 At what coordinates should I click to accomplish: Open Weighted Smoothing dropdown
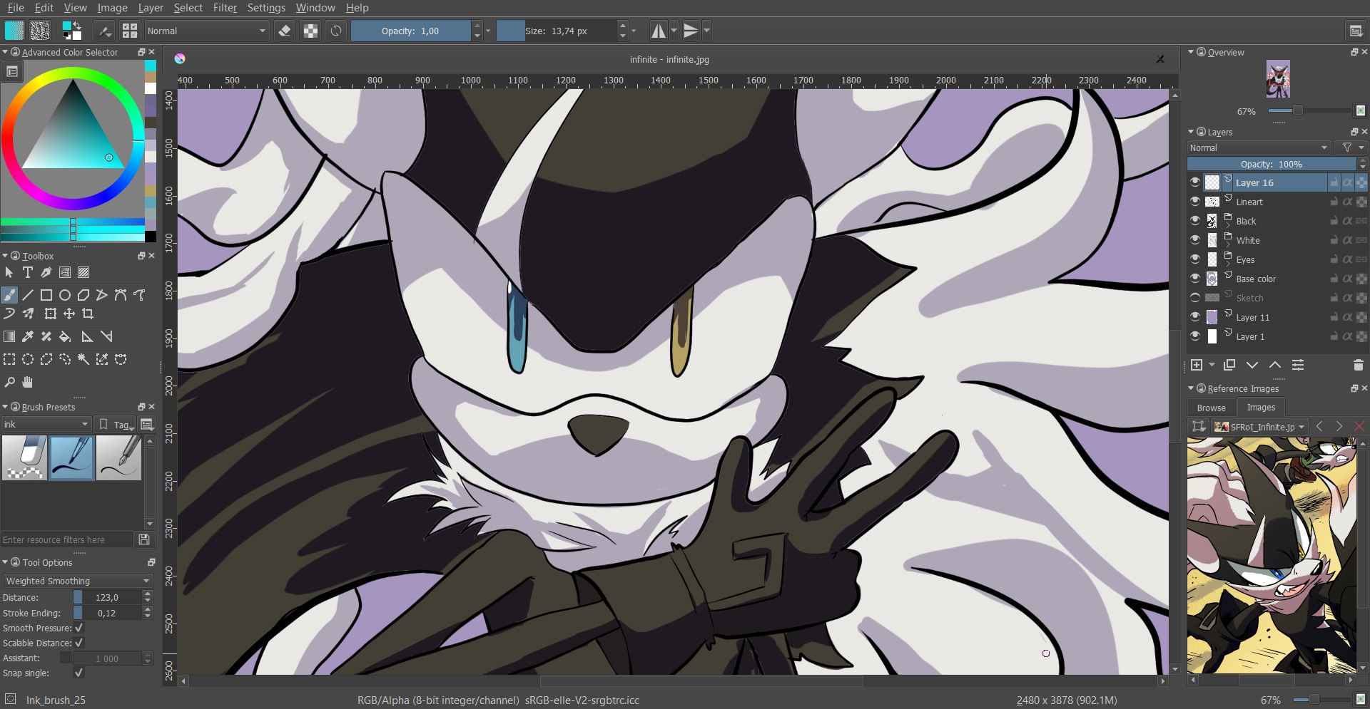pyautogui.click(x=78, y=581)
